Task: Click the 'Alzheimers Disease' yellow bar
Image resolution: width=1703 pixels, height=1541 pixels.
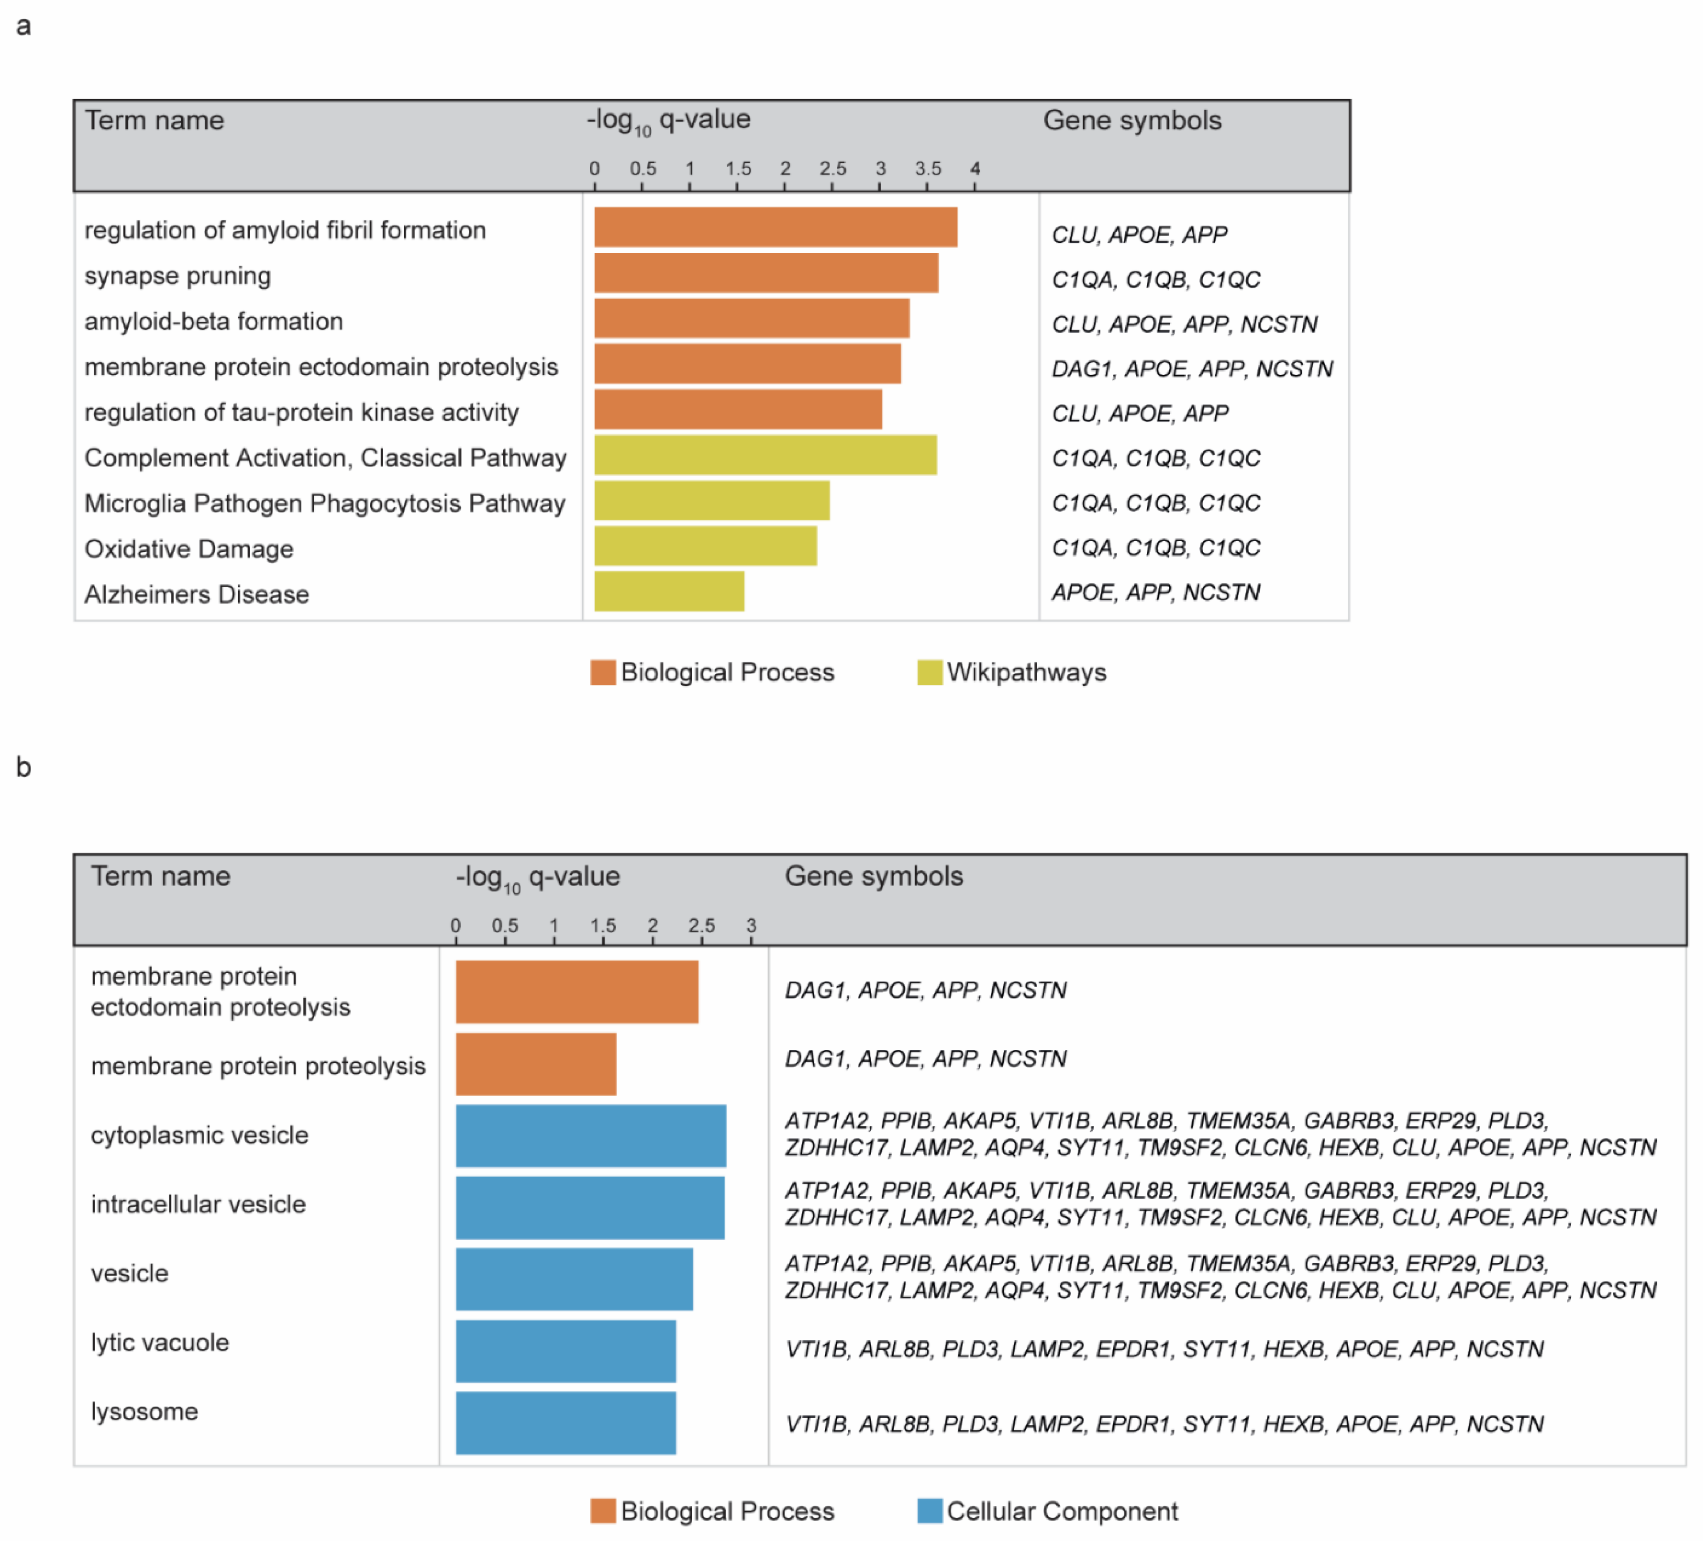Action: click(669, 591)
